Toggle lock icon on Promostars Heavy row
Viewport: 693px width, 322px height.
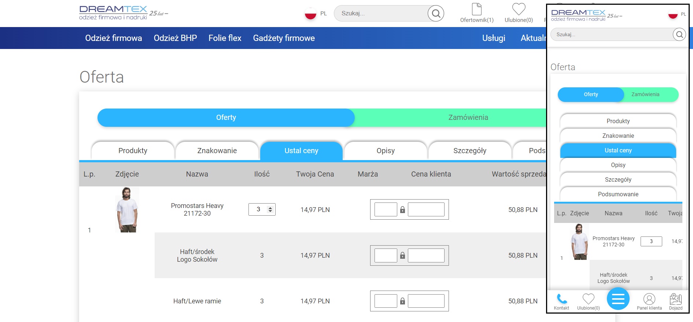pos(402,209)
